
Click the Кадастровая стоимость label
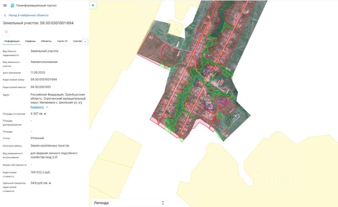tap(10, 175)
